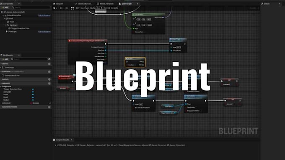This screenshot has height=160, width=285.
Task: Open ConstructionScript function in My Blueprint
Action: click(12, 76)
